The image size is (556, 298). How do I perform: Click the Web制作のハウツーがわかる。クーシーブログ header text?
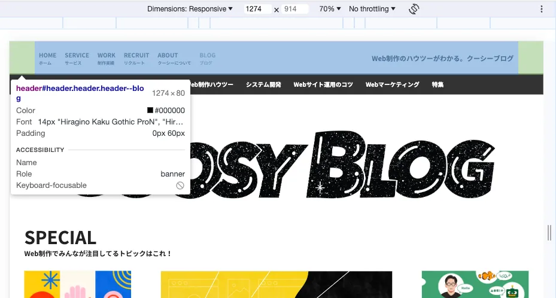442,59
